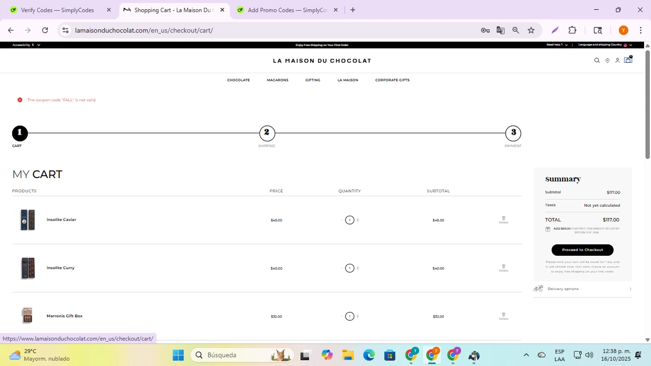
Task: Increase quantity of Marronis Gift Box
Action: 358,317
